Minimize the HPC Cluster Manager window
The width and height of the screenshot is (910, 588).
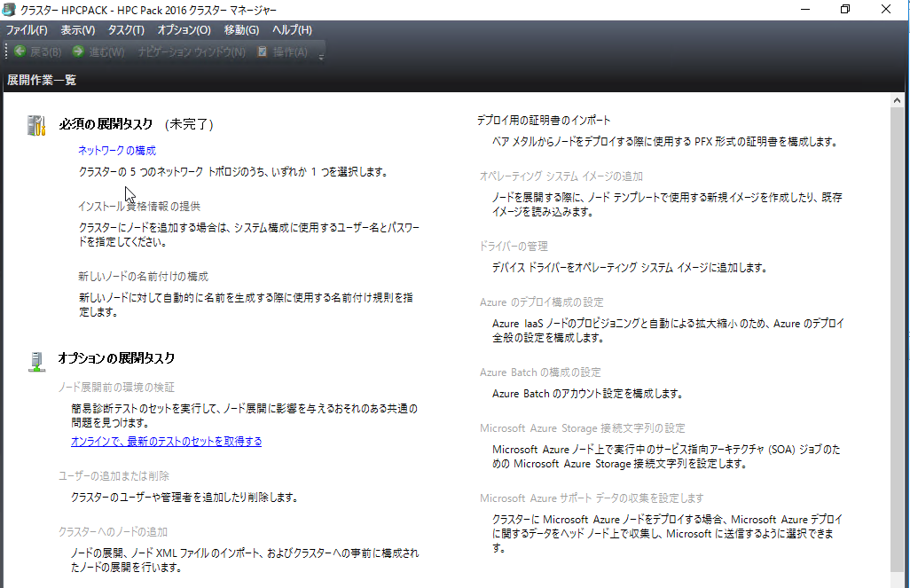pyautogui.click(x=805, y=9)
